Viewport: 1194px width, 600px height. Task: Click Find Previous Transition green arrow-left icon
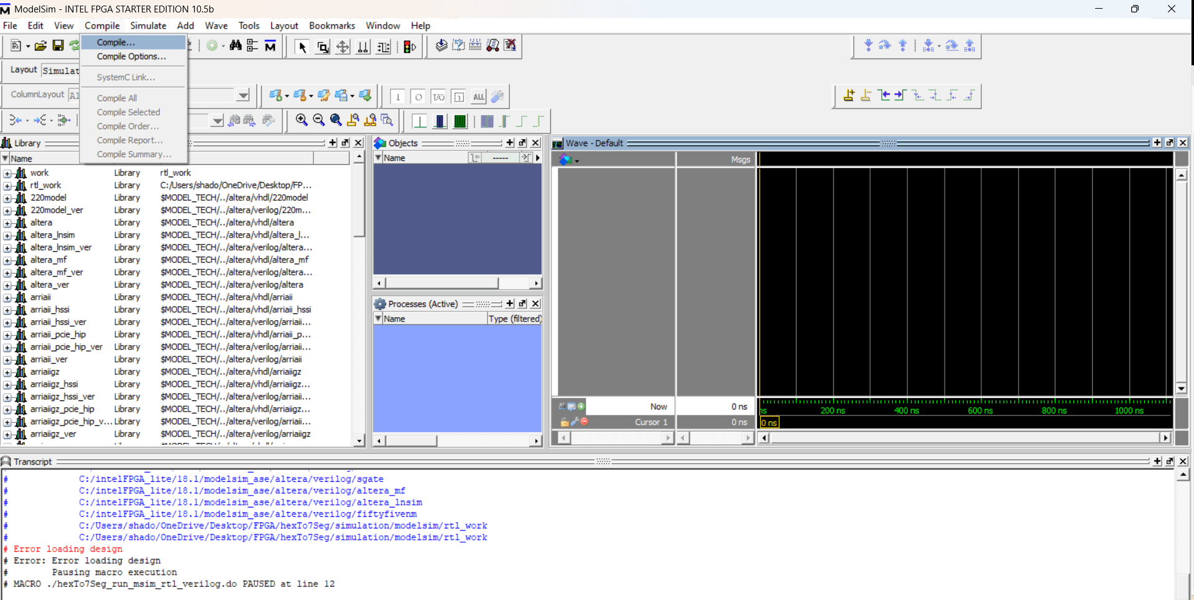pyautogui.click(x=884, y=95)
